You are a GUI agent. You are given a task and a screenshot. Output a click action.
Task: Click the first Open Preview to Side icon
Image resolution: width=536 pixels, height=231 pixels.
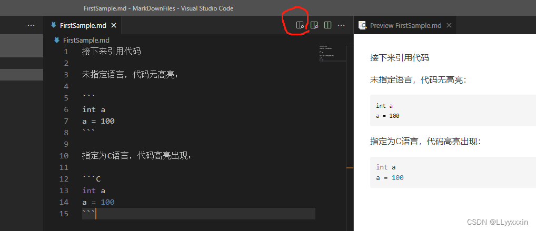pos(300,25)
